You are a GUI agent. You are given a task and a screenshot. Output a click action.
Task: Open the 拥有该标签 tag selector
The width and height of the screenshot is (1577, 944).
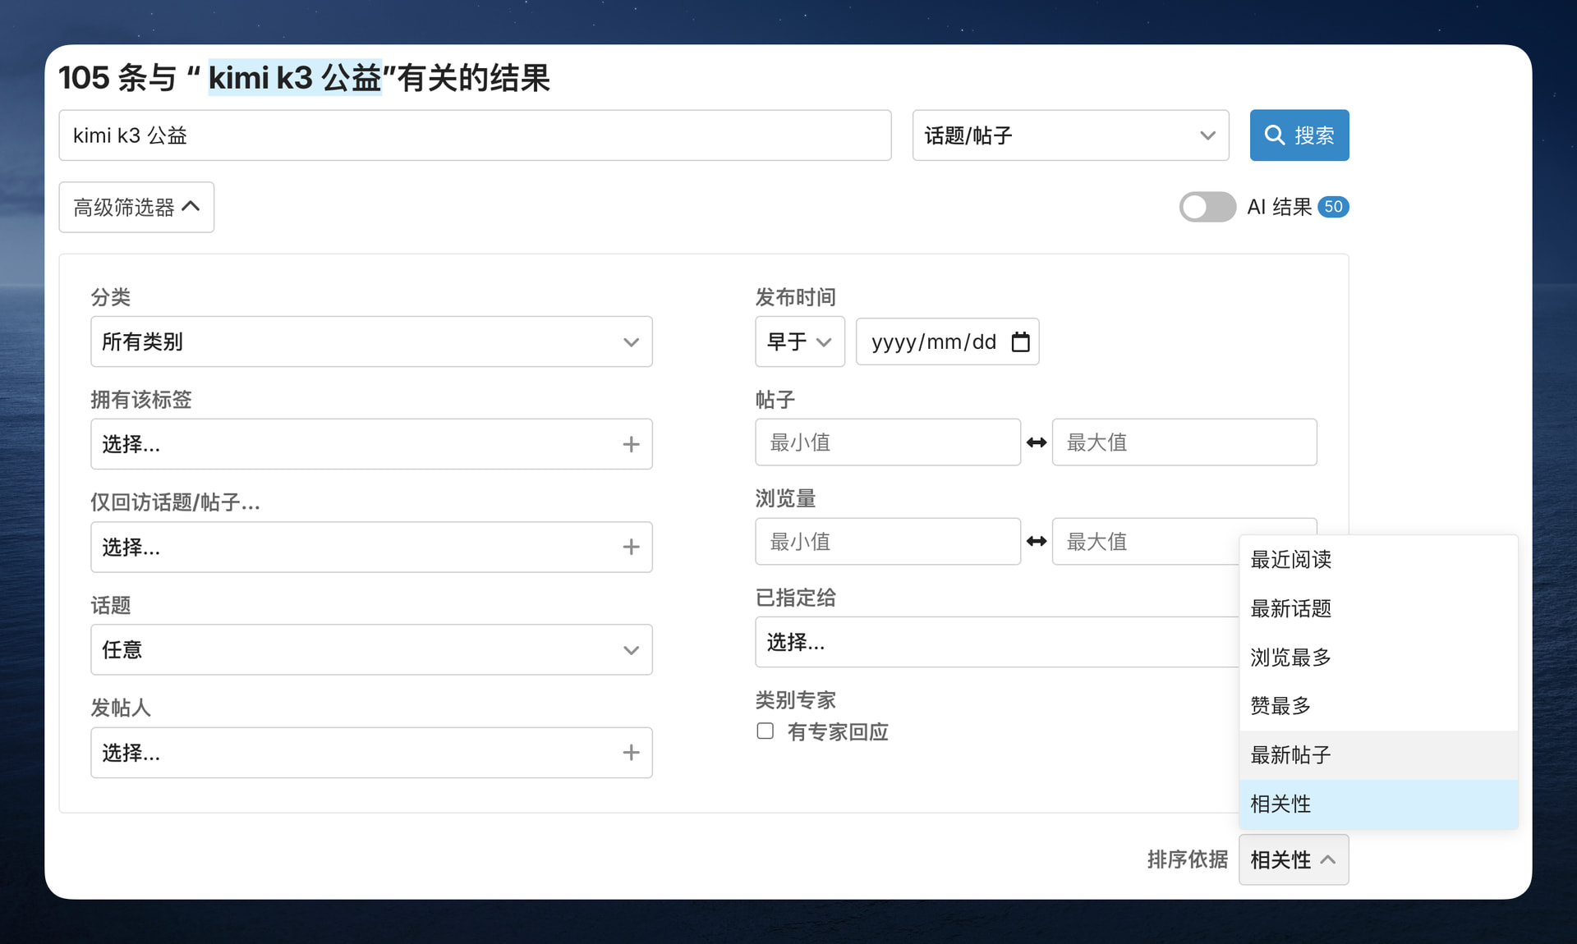coord(371,444)
